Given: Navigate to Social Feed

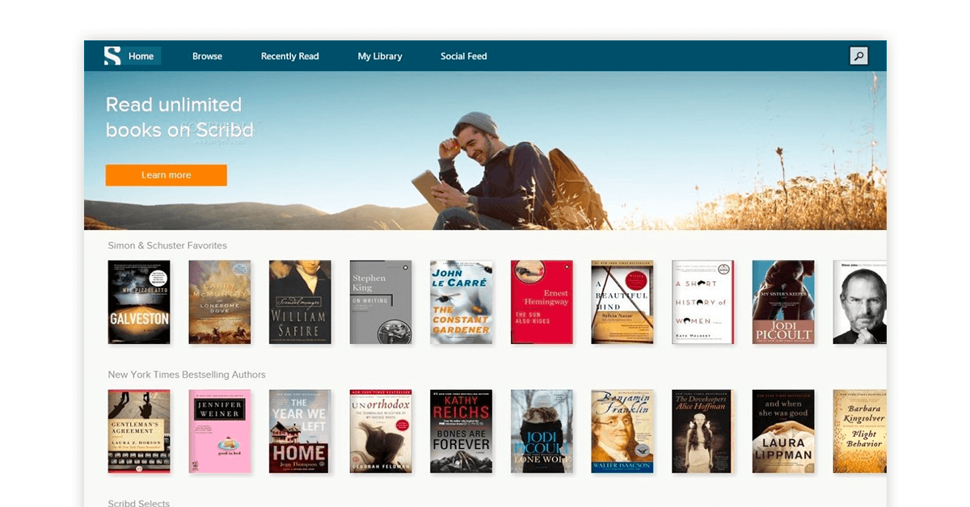Looking at the screenshot, I should (x=463, y=56).
